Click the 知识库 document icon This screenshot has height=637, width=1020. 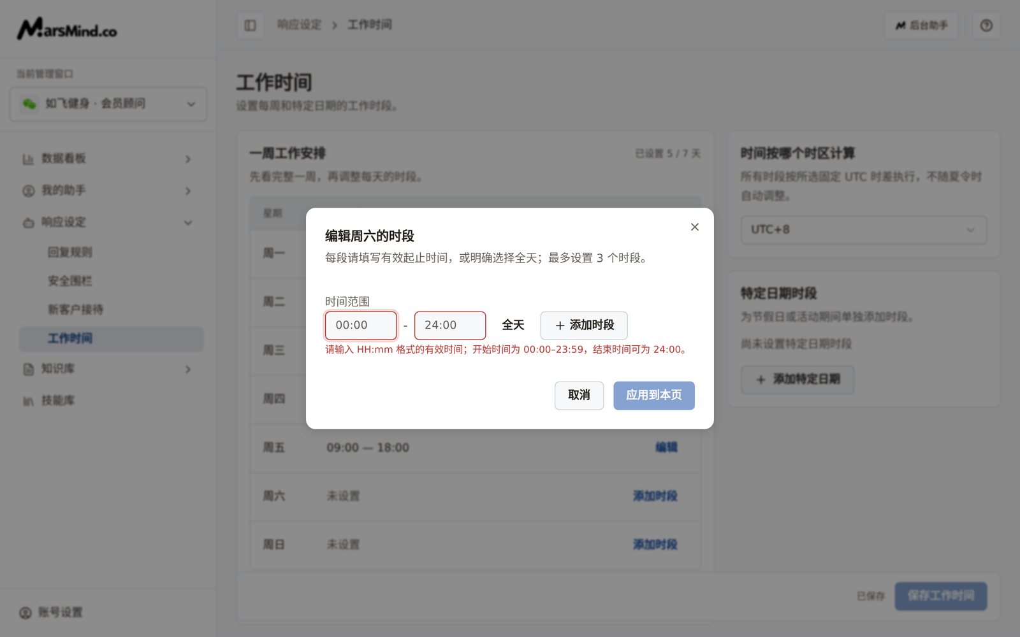(x=28, y=369)
